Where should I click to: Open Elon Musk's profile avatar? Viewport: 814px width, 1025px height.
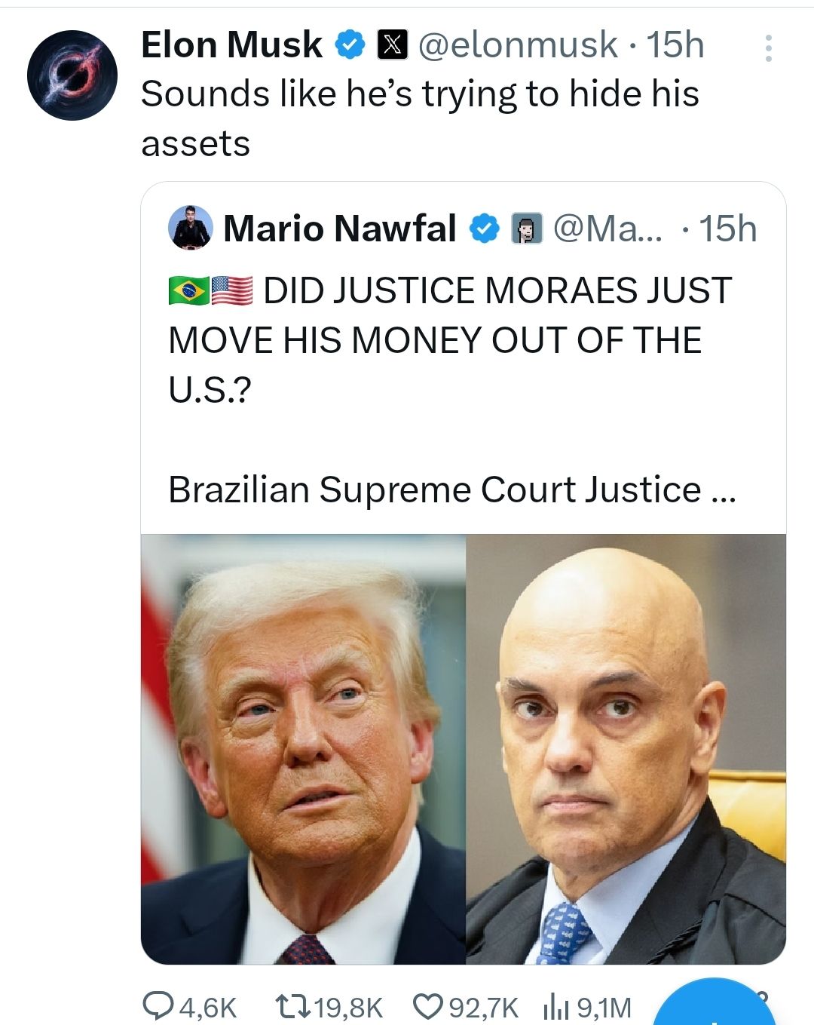(x=72, y=75)
